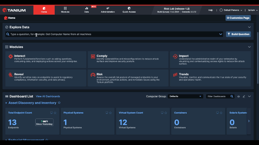The image size is (259, 145).
Task: Click the Help link
Action: coord(210,10)
